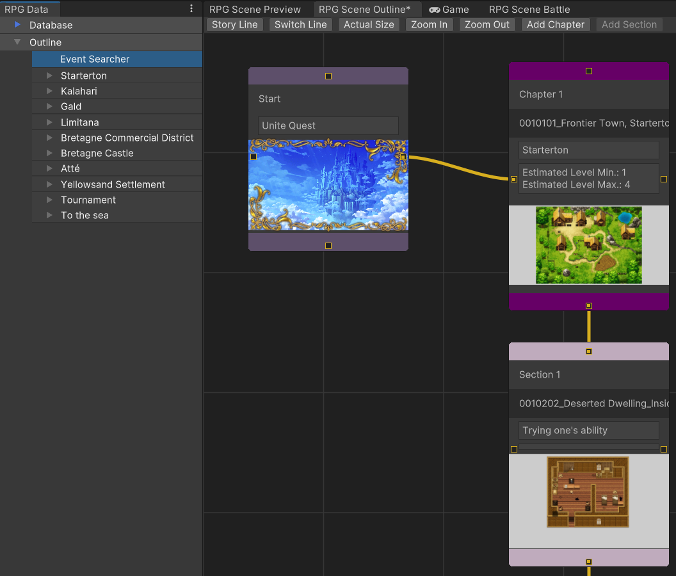Click the Unite Quest name field
The height and width of the screenshot is (576, 676).
tap(328, 125)
